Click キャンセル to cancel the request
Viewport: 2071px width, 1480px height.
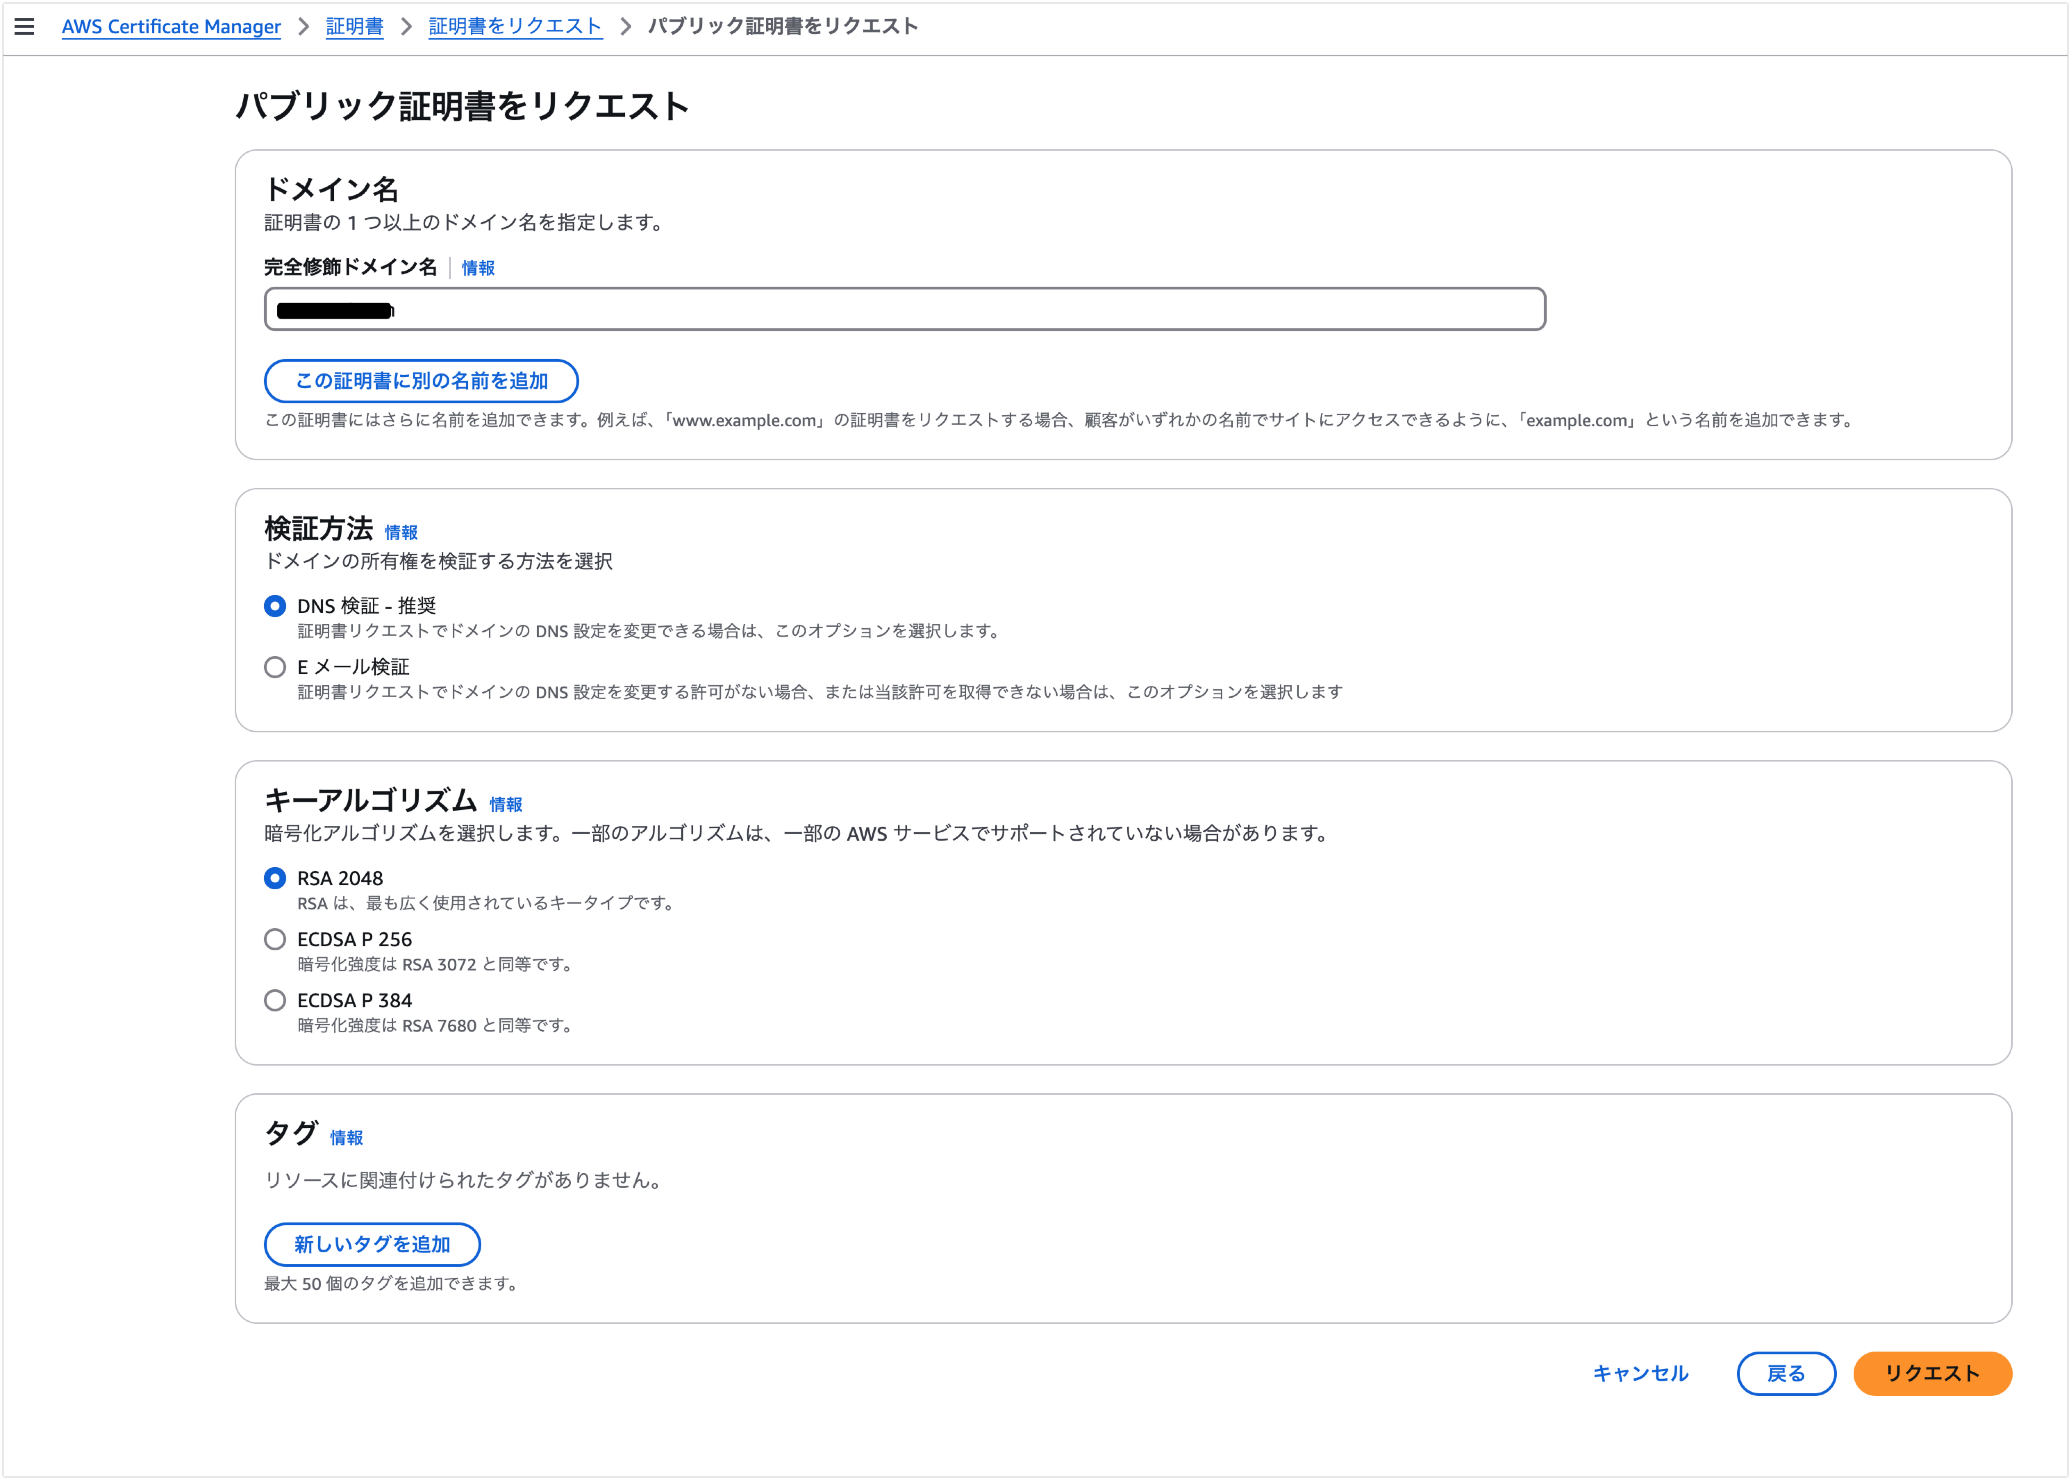coord(1641,1374)
